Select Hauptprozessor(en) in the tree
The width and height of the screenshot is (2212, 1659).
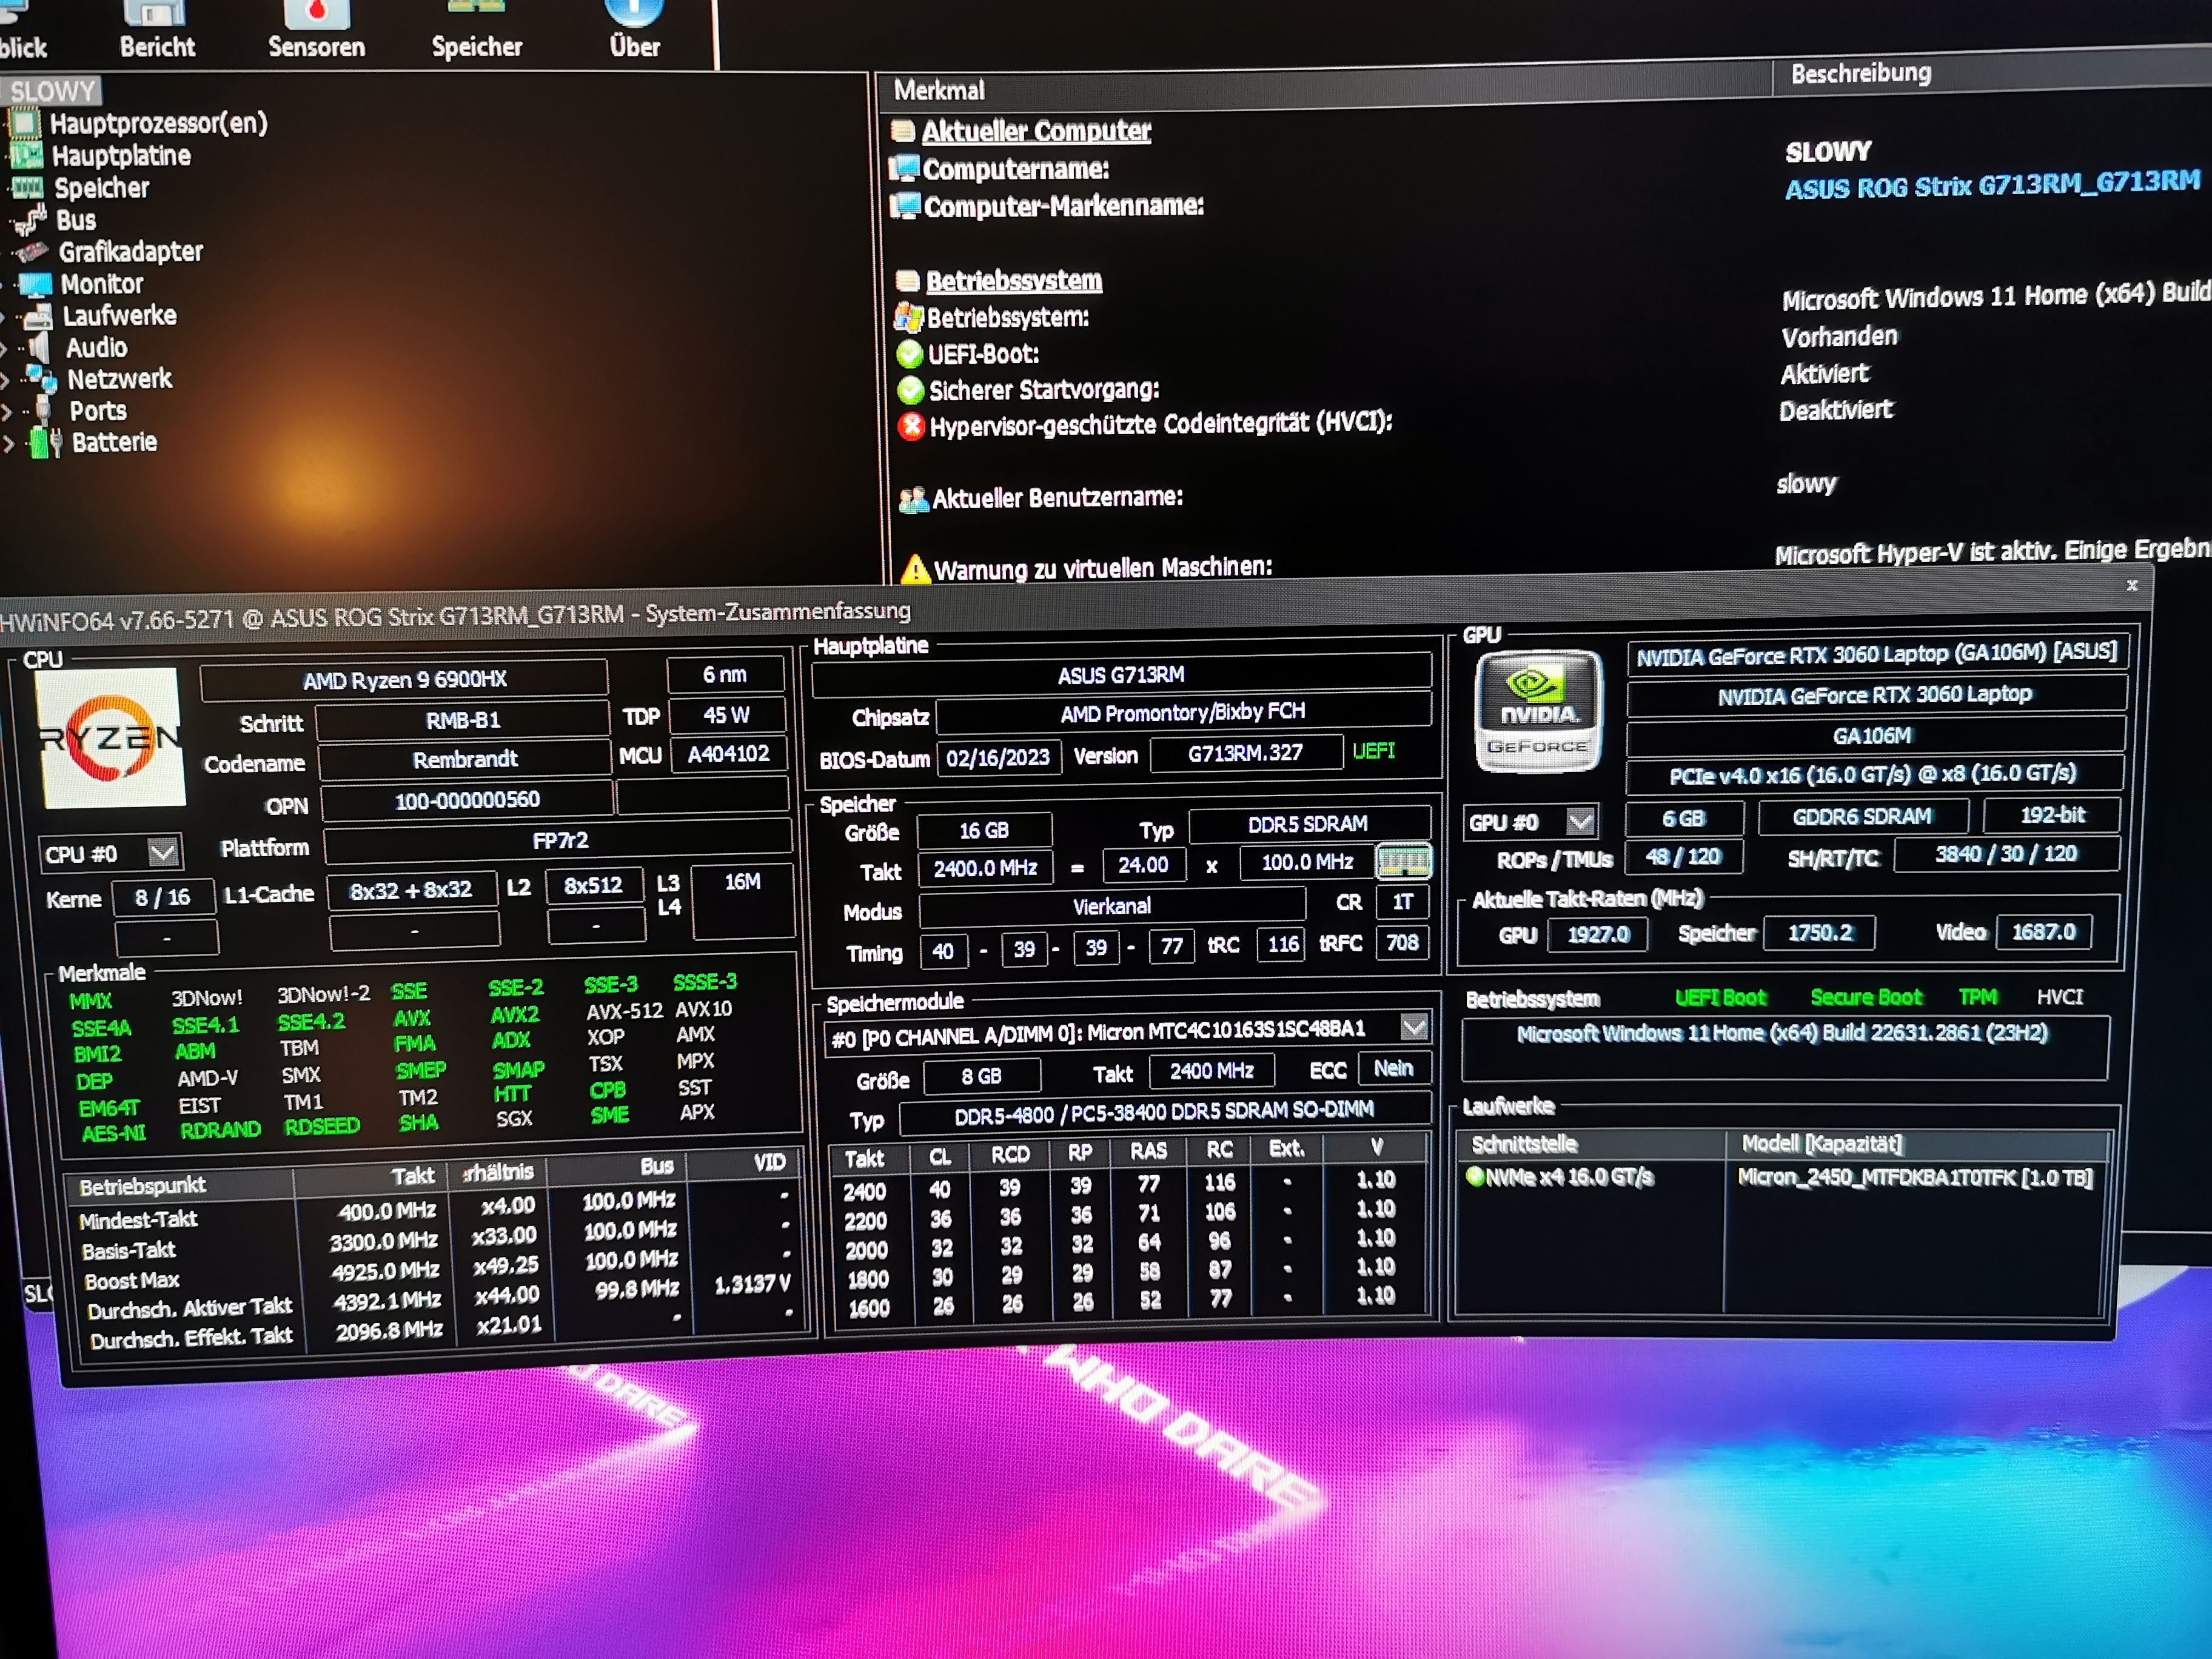(158, 124)
